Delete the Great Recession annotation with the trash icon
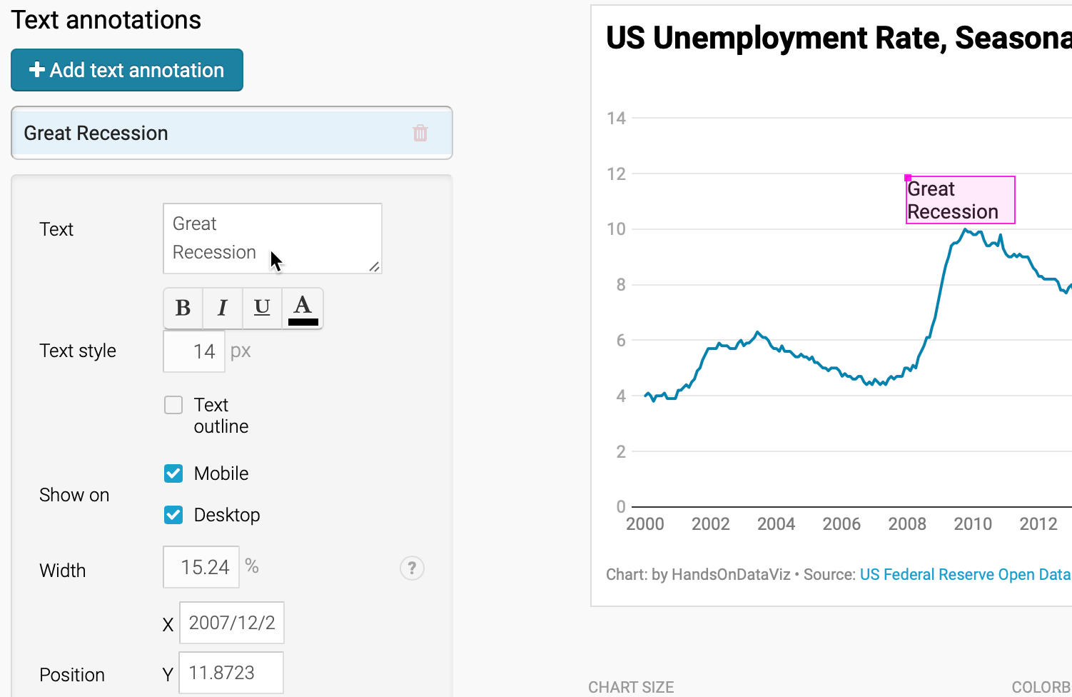This screenshot has height=697, width=1072. point(420,133)
